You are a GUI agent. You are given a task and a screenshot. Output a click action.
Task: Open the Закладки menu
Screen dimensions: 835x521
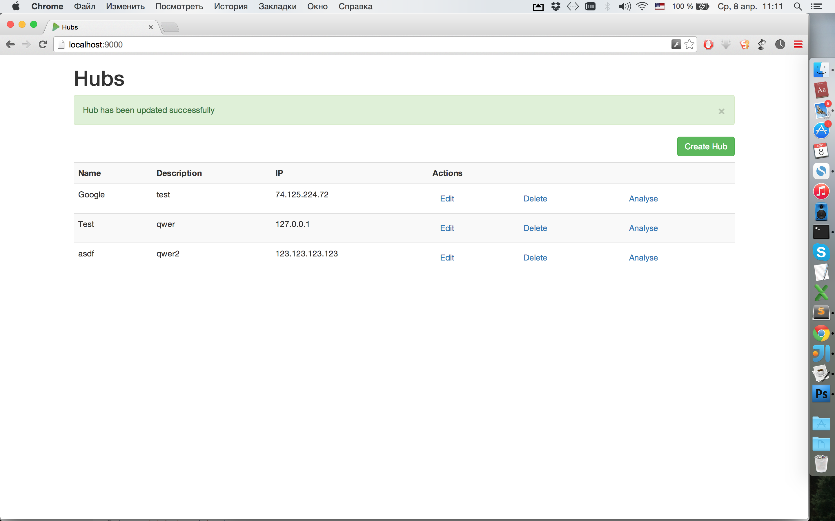(x=277, y=7)
